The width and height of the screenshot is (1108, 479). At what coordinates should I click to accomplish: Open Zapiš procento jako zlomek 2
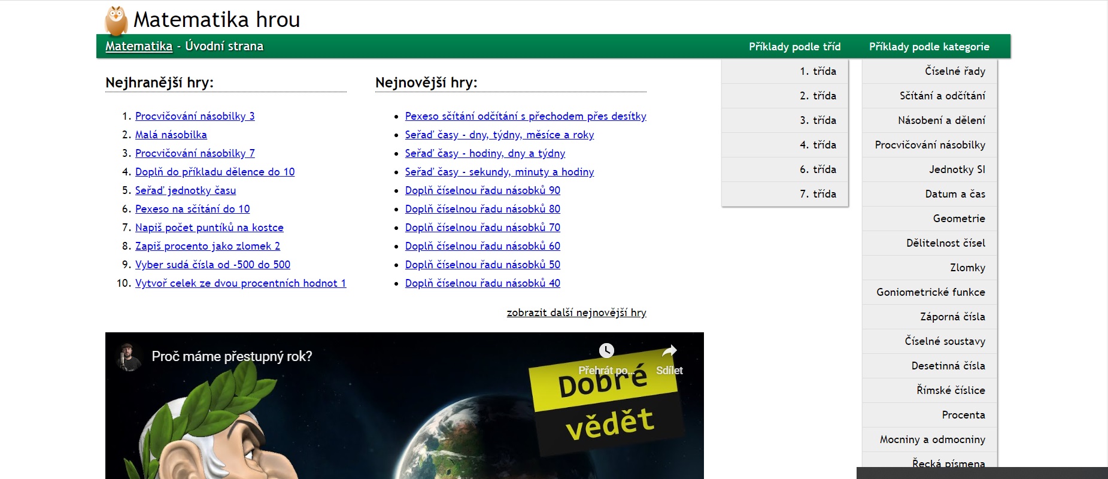pos(208,246)
